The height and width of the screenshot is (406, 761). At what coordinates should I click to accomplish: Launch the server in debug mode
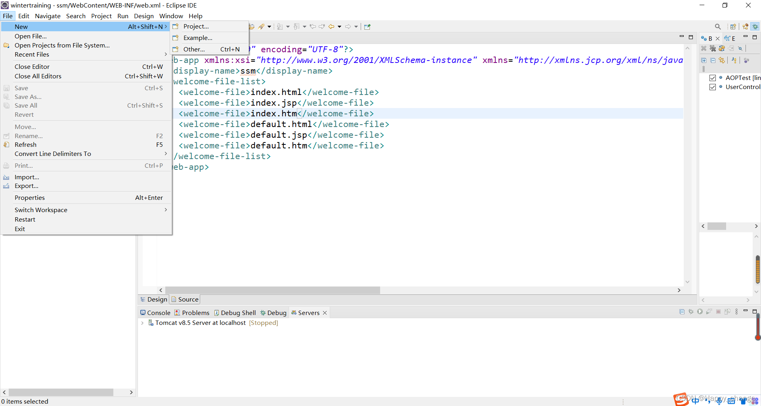click(690, 312)
